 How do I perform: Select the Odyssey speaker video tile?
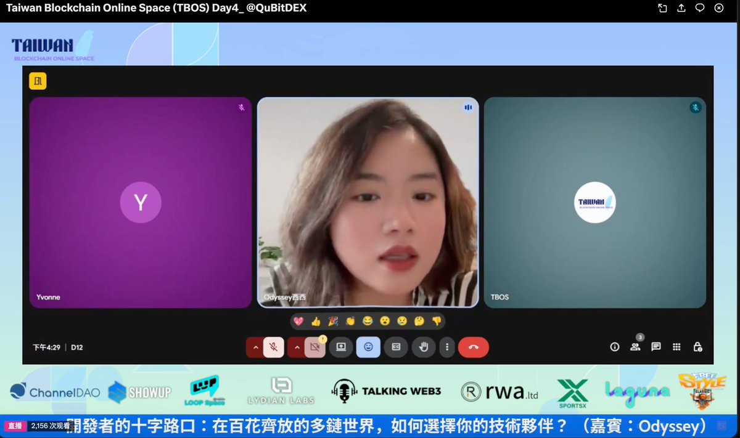coord(368,202)
